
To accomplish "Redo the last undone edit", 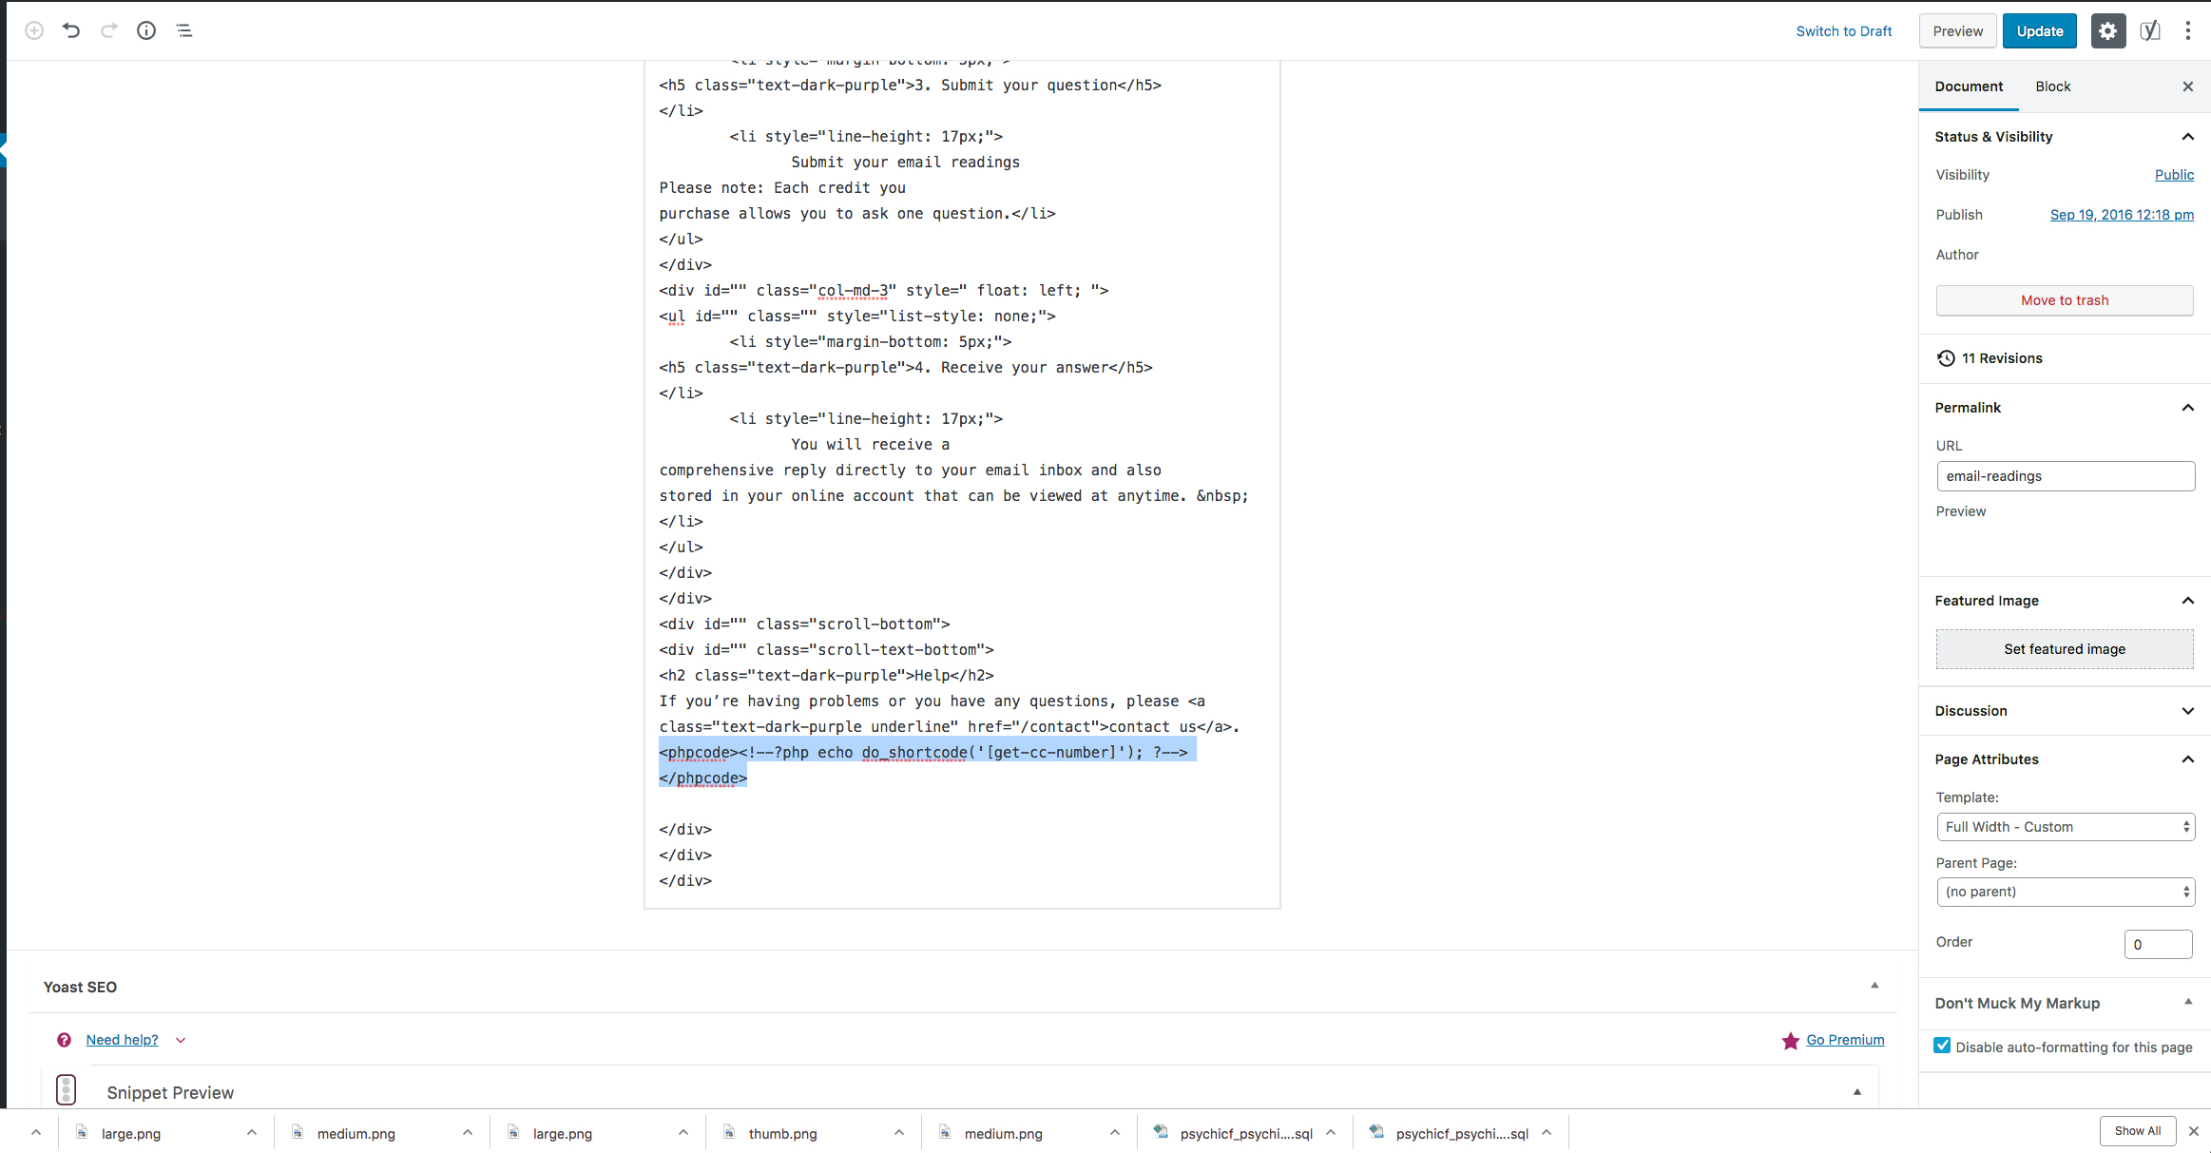I will (x=109, y=30).
